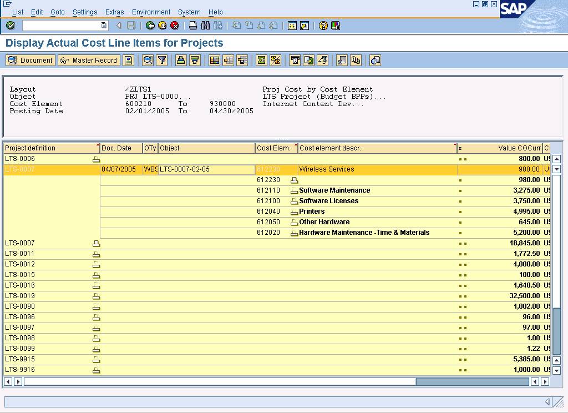This screenshot has height=413, width=568.
Task: Click the Word processing export icon
Action: pos(295,60)
